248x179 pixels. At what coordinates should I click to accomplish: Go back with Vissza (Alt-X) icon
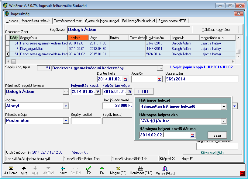[x=165, y=168]
